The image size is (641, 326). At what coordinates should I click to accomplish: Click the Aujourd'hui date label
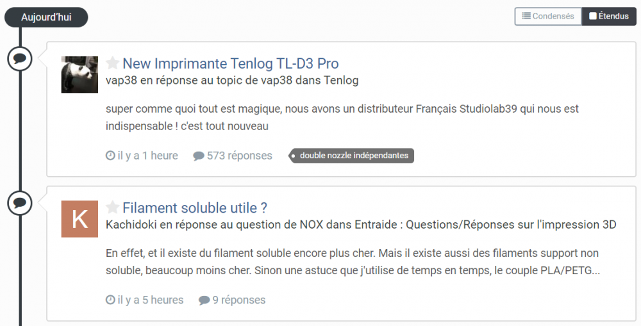coord(46,17)
